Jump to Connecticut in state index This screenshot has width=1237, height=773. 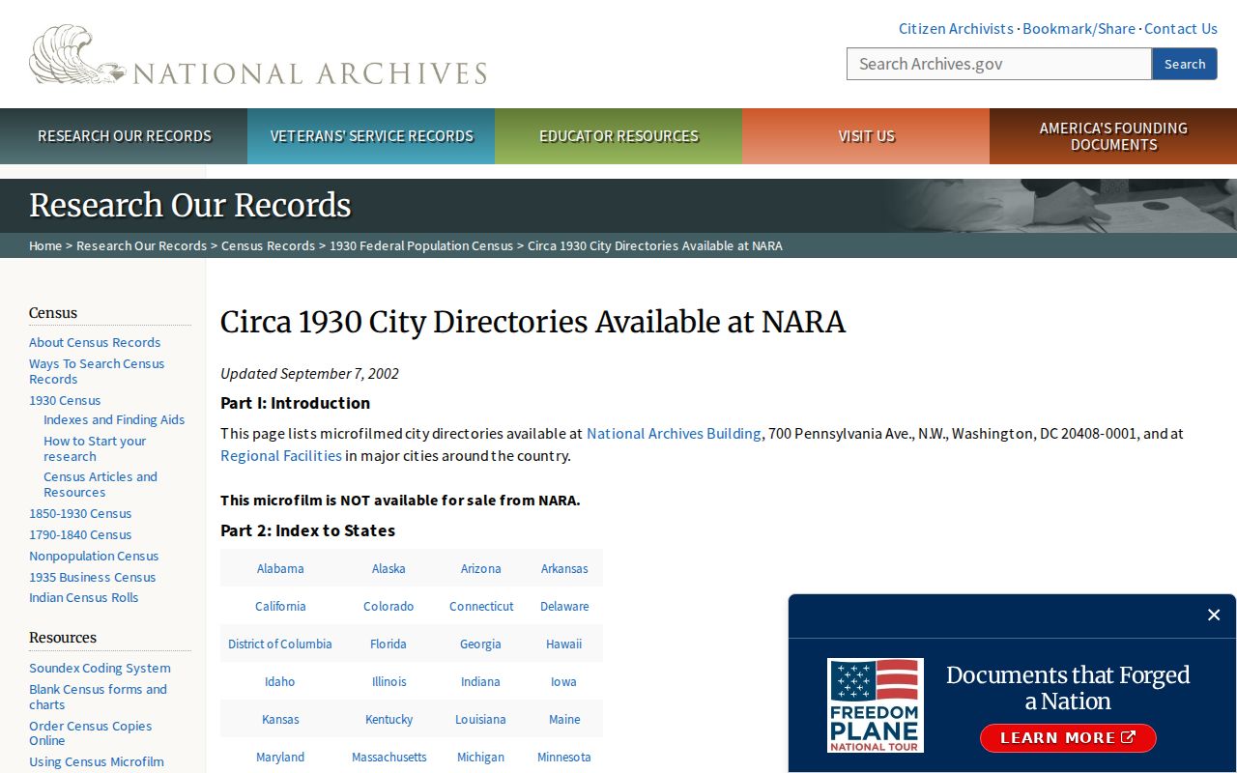pos(481,606)
